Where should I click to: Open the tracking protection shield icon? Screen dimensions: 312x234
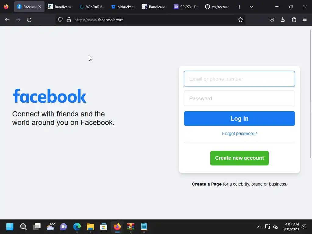60,20
